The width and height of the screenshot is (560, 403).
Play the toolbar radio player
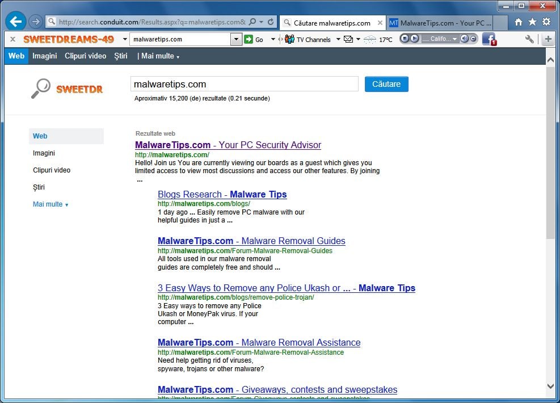[414, 39]
